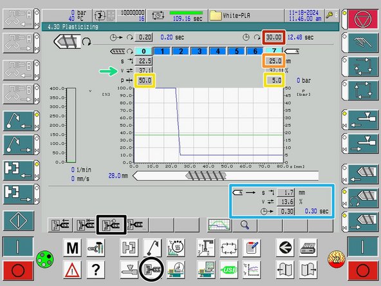Click the diamond start button on left
381x286 pixels.
[x=19, y=221]
